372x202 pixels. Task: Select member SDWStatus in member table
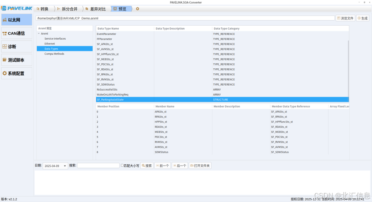[x=162, y=152]
